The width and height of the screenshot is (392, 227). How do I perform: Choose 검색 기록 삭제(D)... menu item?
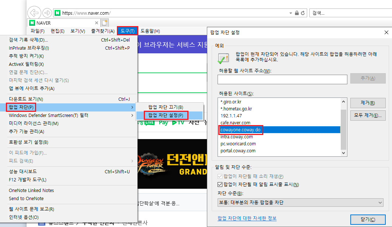point(69,40)
